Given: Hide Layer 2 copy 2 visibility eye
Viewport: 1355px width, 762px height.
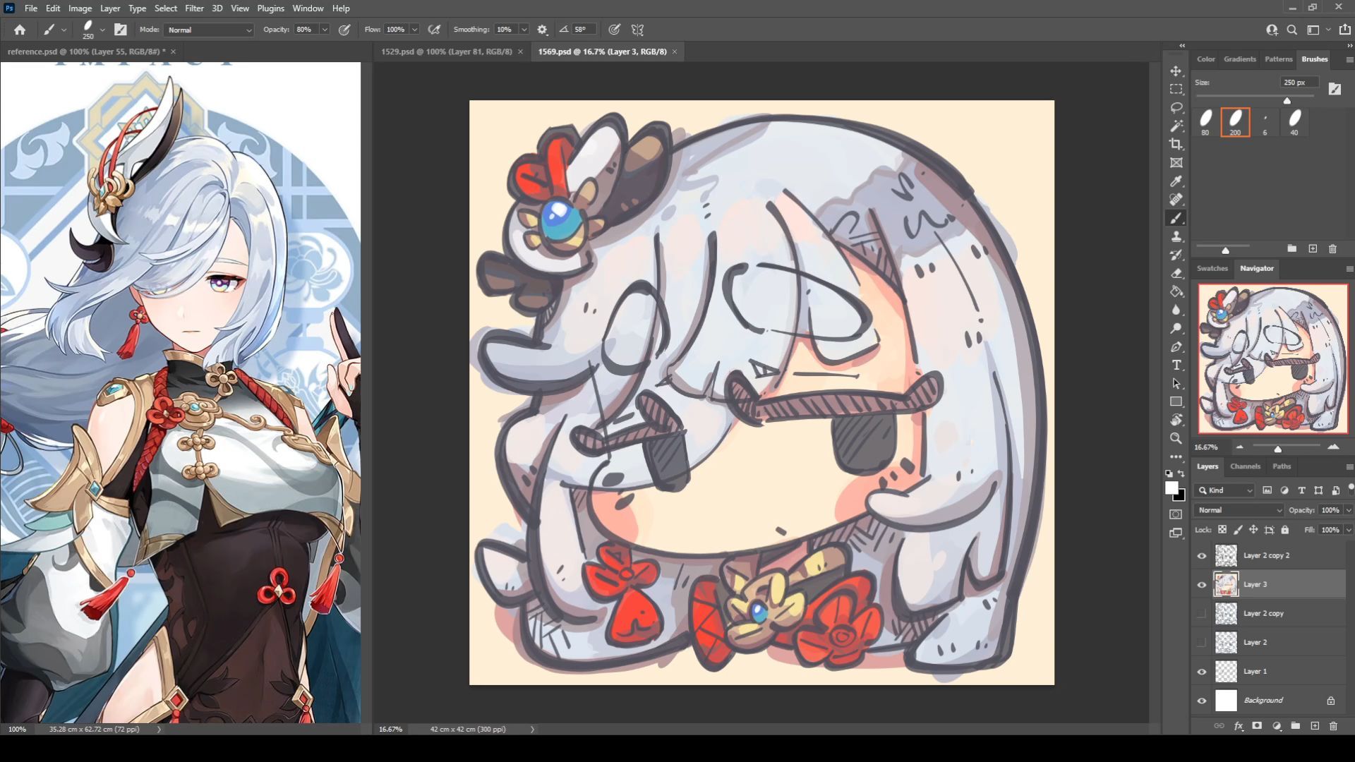Looking at the screenshot, I should click(1201, 555).
